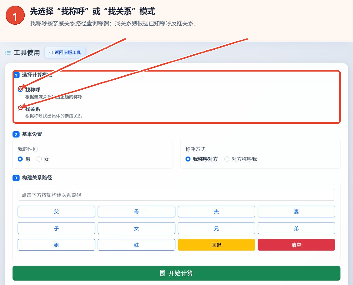353x285 pixels.
Task: Click the 工具使用 heading text
Action: [x=27, y=52]
